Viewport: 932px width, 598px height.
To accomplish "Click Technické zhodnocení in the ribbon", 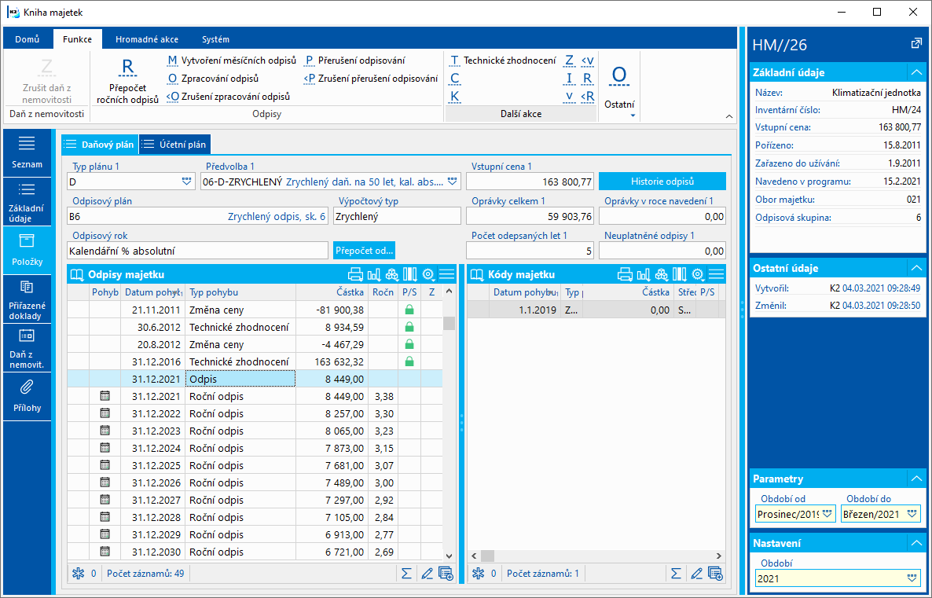I will pyautogui.click(x=503, y=60).
